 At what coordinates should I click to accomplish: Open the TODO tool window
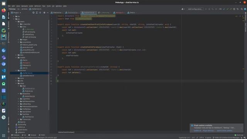tap(42, 135)
